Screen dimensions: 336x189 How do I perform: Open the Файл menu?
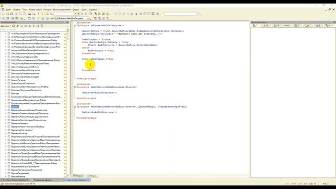(x=8, y=9)
